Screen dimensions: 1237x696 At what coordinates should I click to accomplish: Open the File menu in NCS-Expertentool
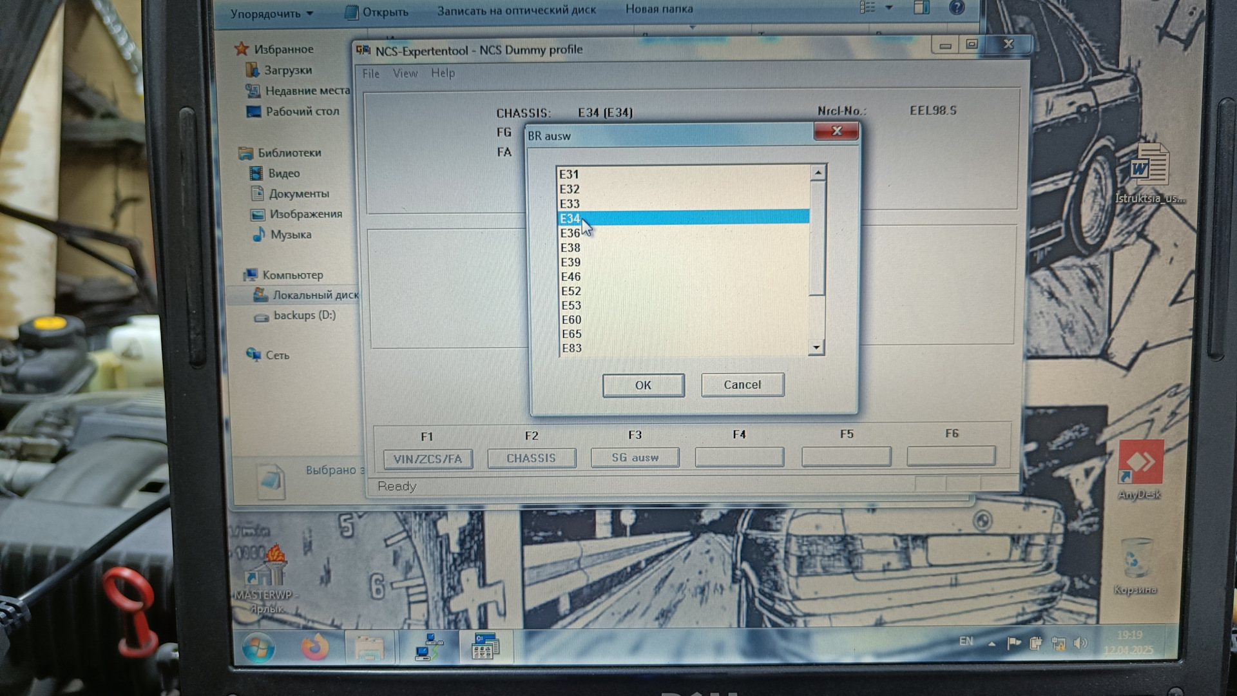(370, 73)
